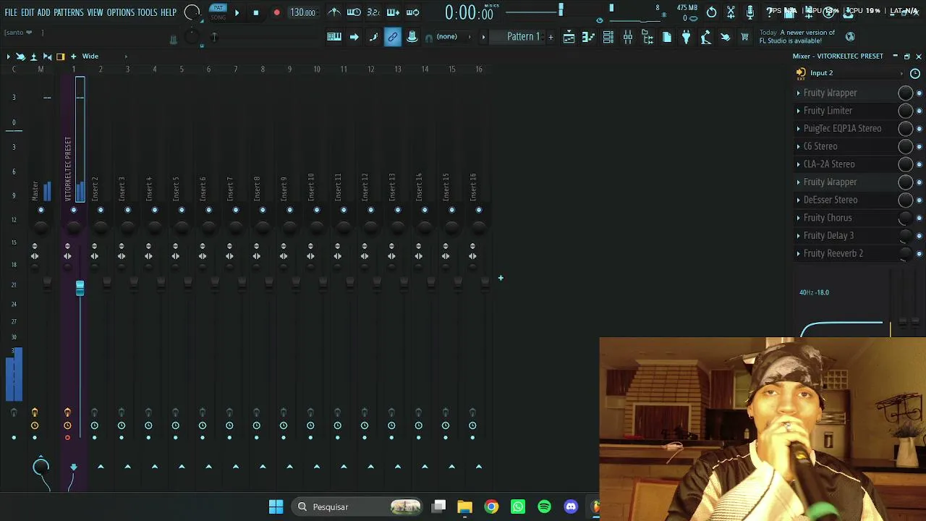Disable the PuigTec EQP1A Stereo effect
The width and height of the screenshot is (926, 521).
pyautogui.click(x=919, y=129)
